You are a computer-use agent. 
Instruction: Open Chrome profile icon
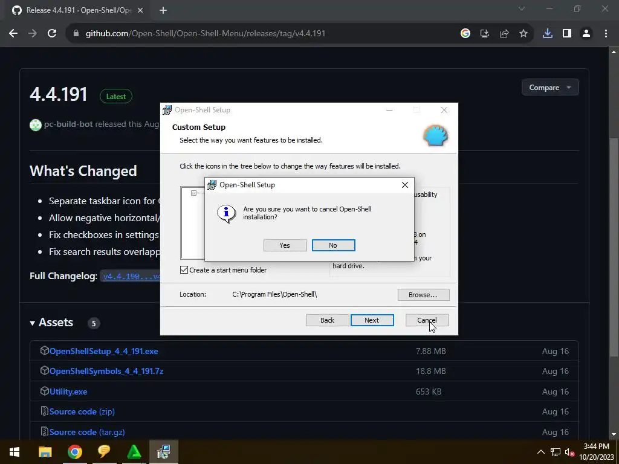[x=586, y=34]
